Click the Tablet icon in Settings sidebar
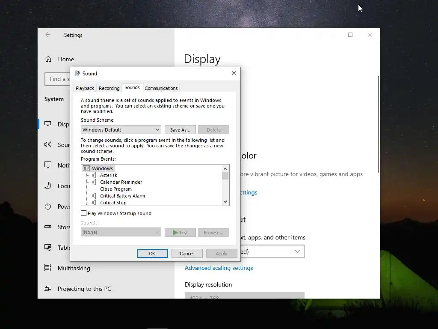 tap(48, 248)
